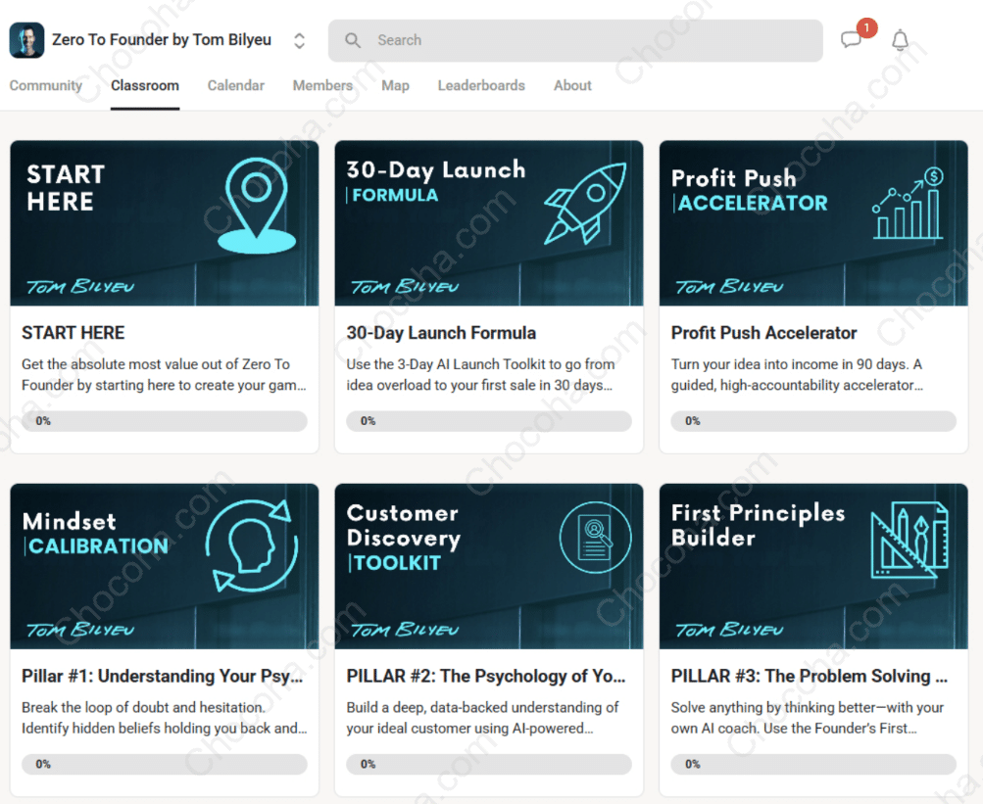Image resolution: width=983 pixels, height=804 pixels.
Task: Check the Leaderboards tab
Action: [481, 86]
